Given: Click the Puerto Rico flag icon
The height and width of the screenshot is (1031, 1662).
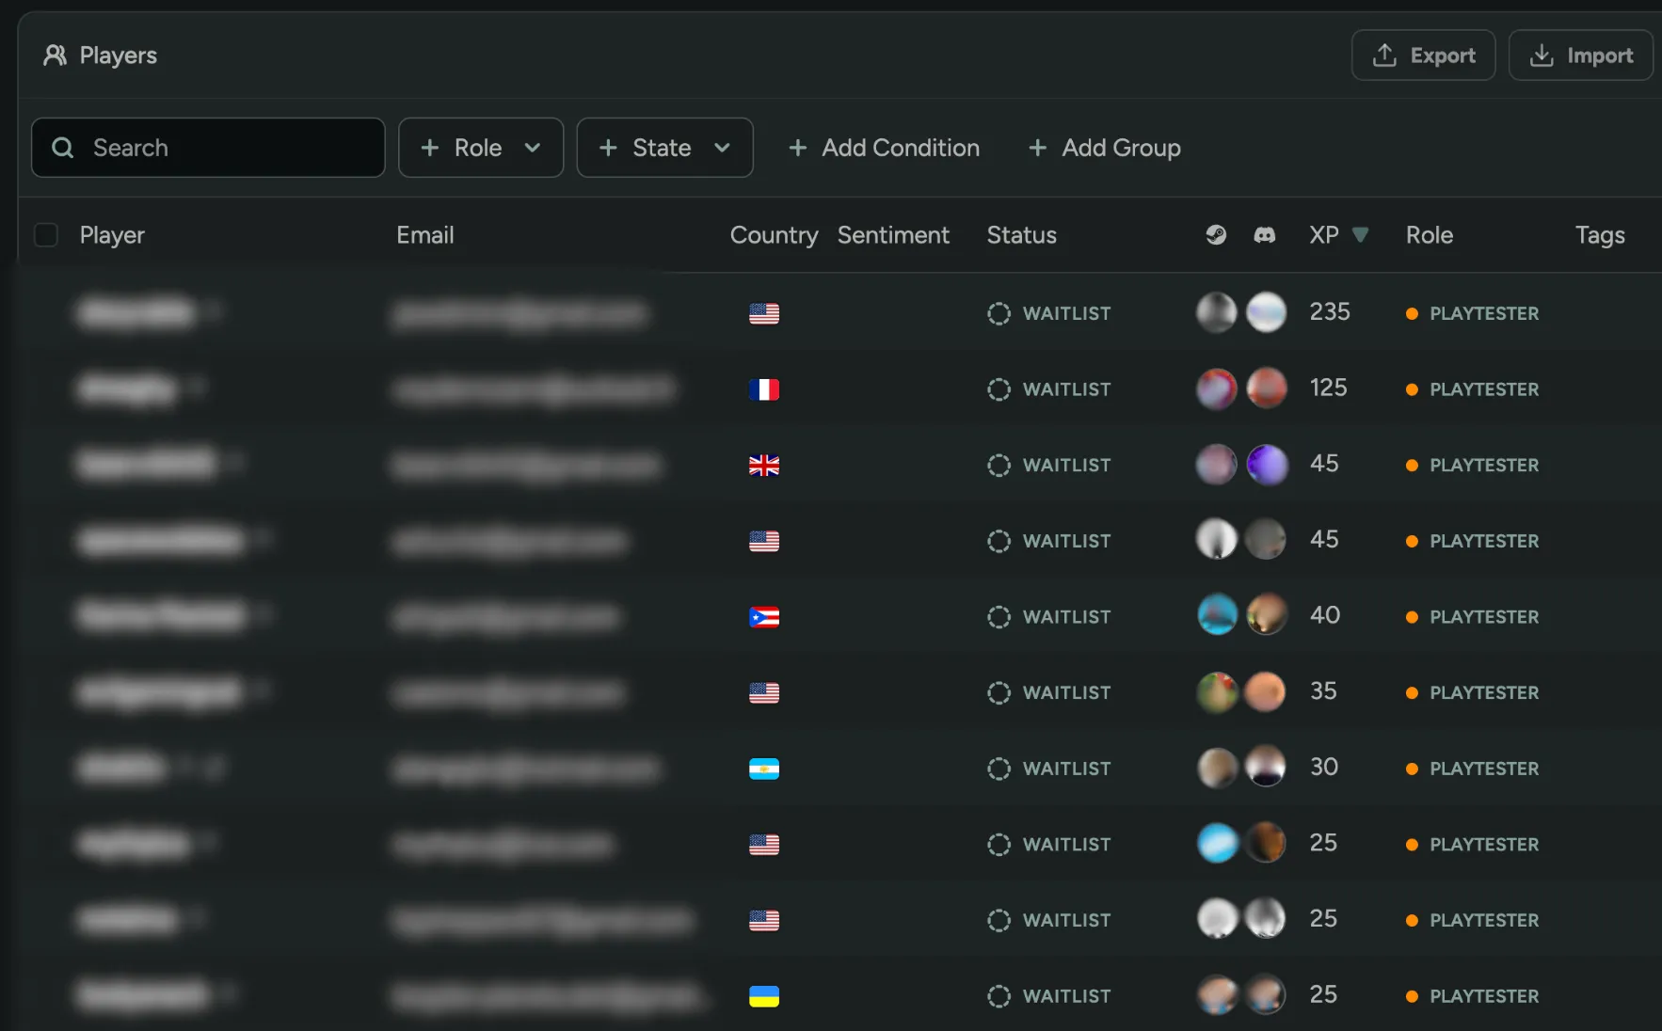Looking at the screenshot, I should point(764,617).
